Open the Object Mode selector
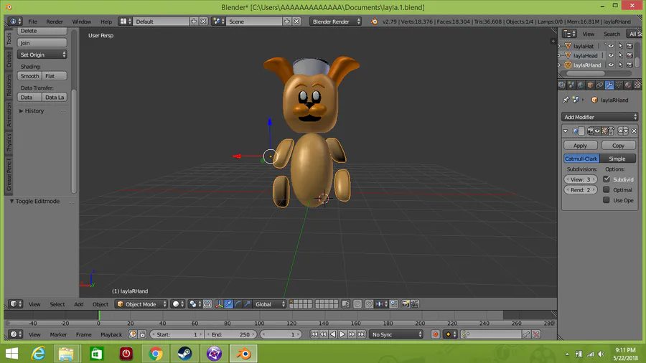 coord(141,304)
